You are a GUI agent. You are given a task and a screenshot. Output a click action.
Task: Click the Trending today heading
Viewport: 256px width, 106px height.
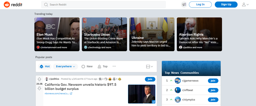point(43,14)
